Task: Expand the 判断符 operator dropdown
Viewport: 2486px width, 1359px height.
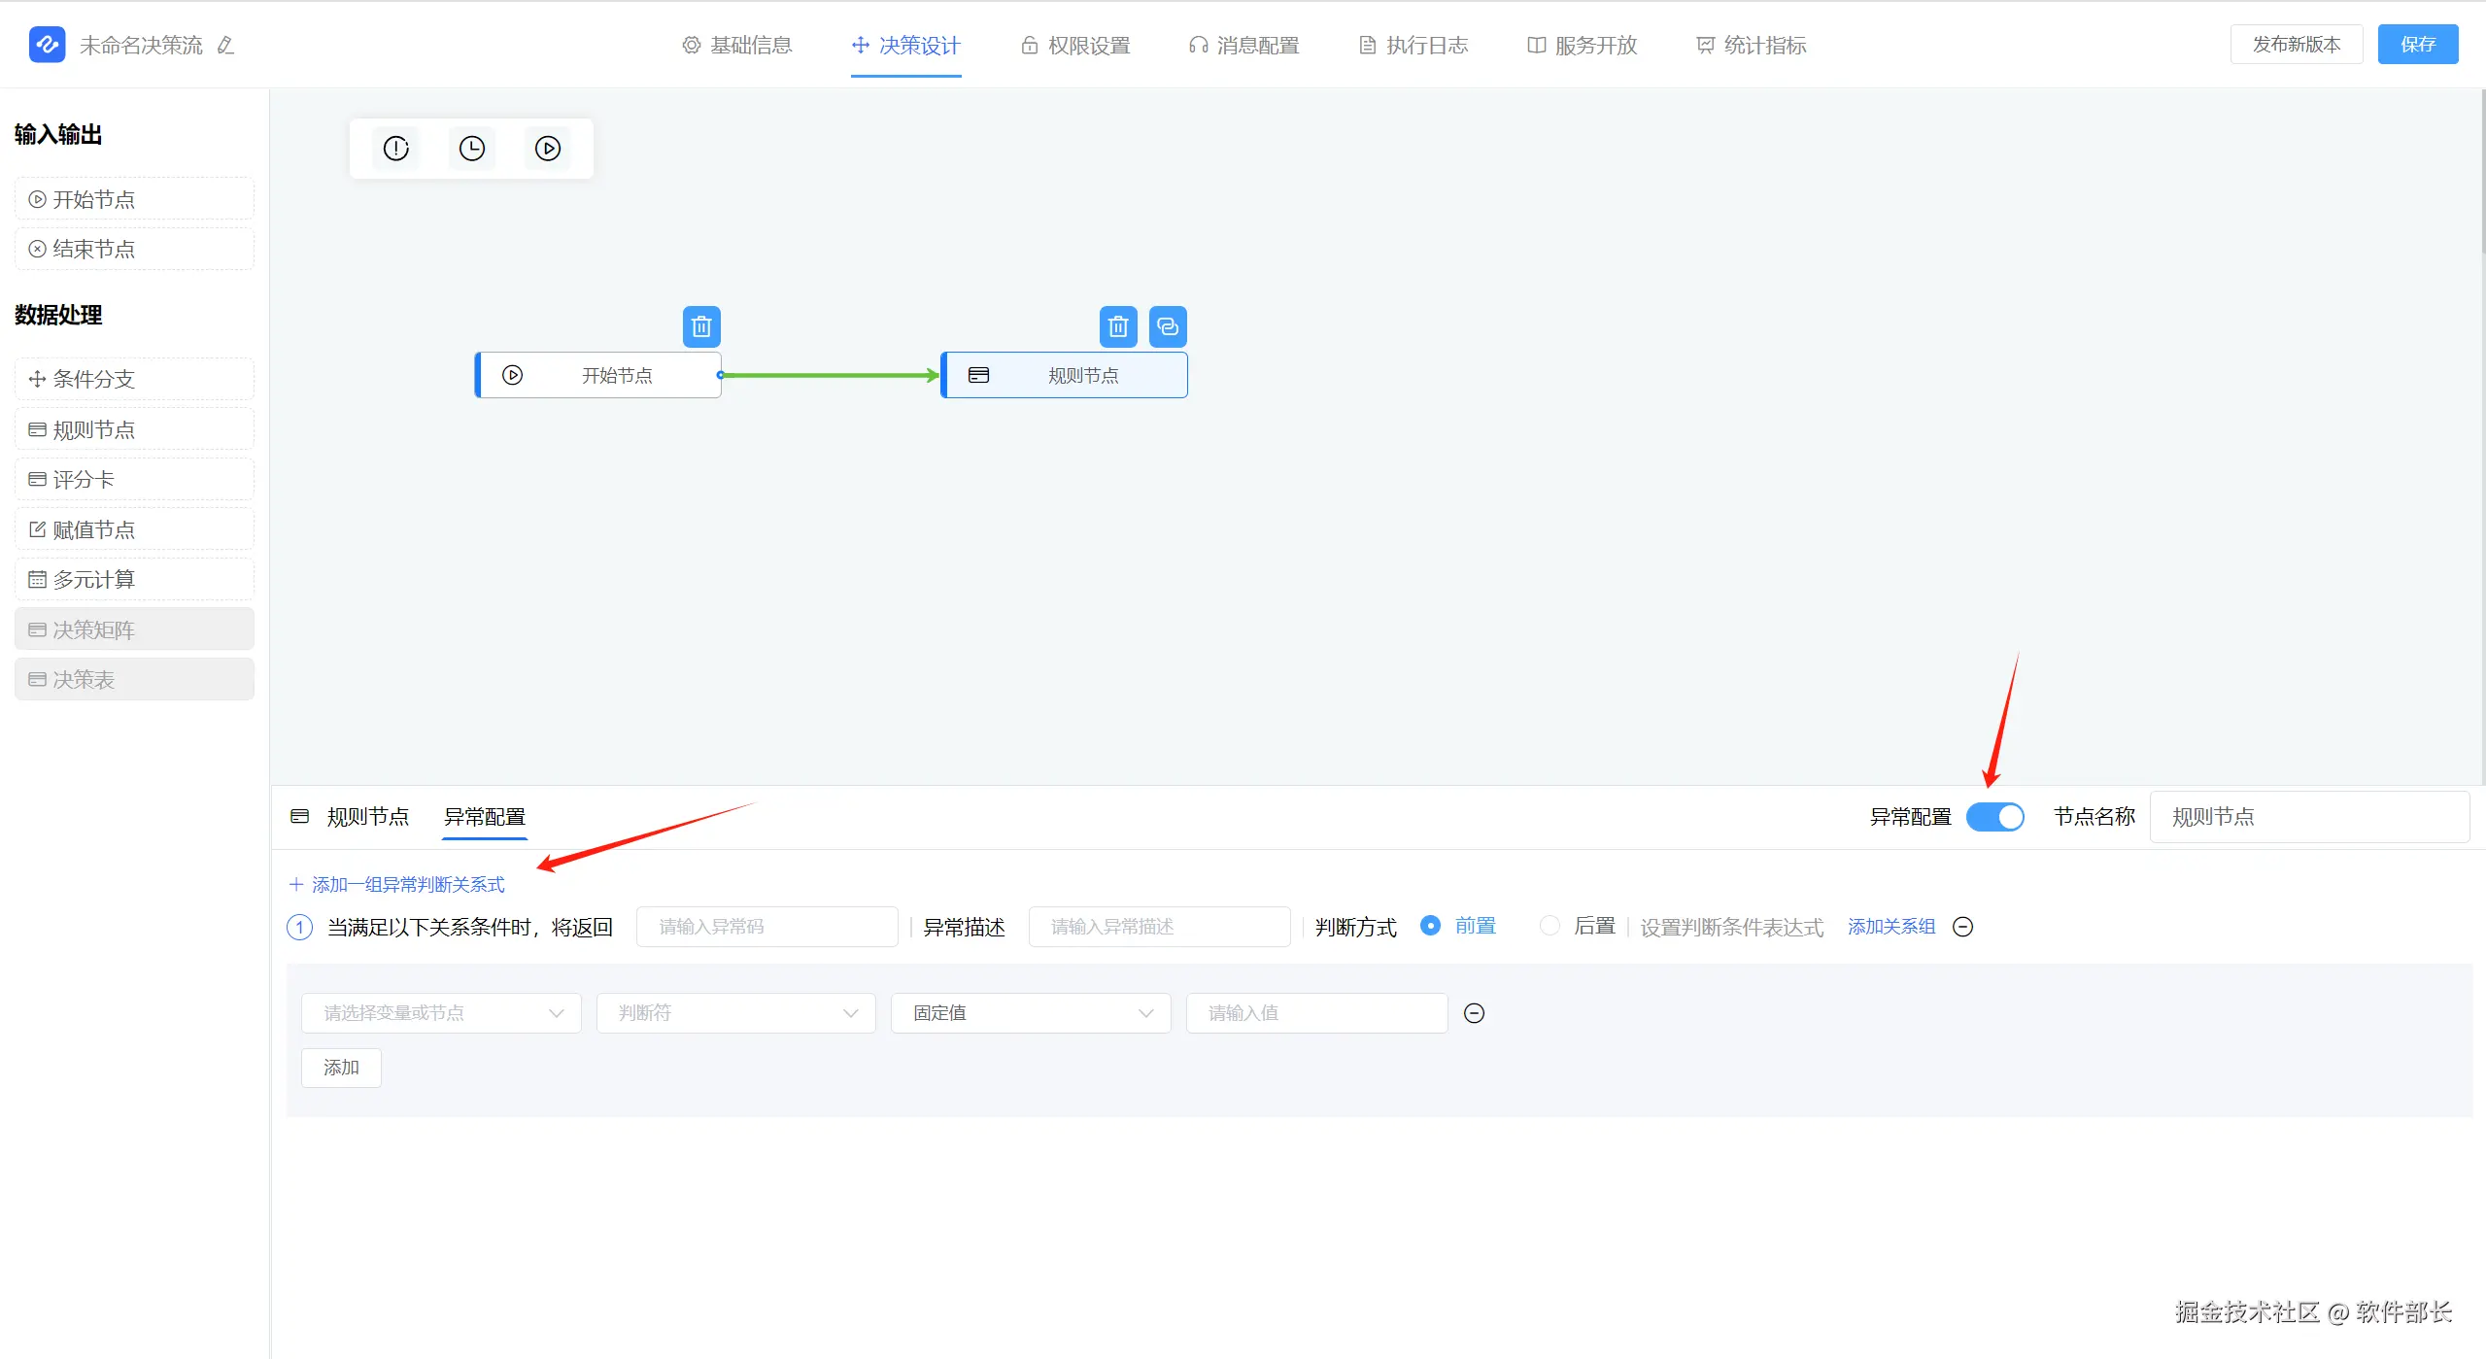Action: pyautogui.click(x=735, y=1013)
